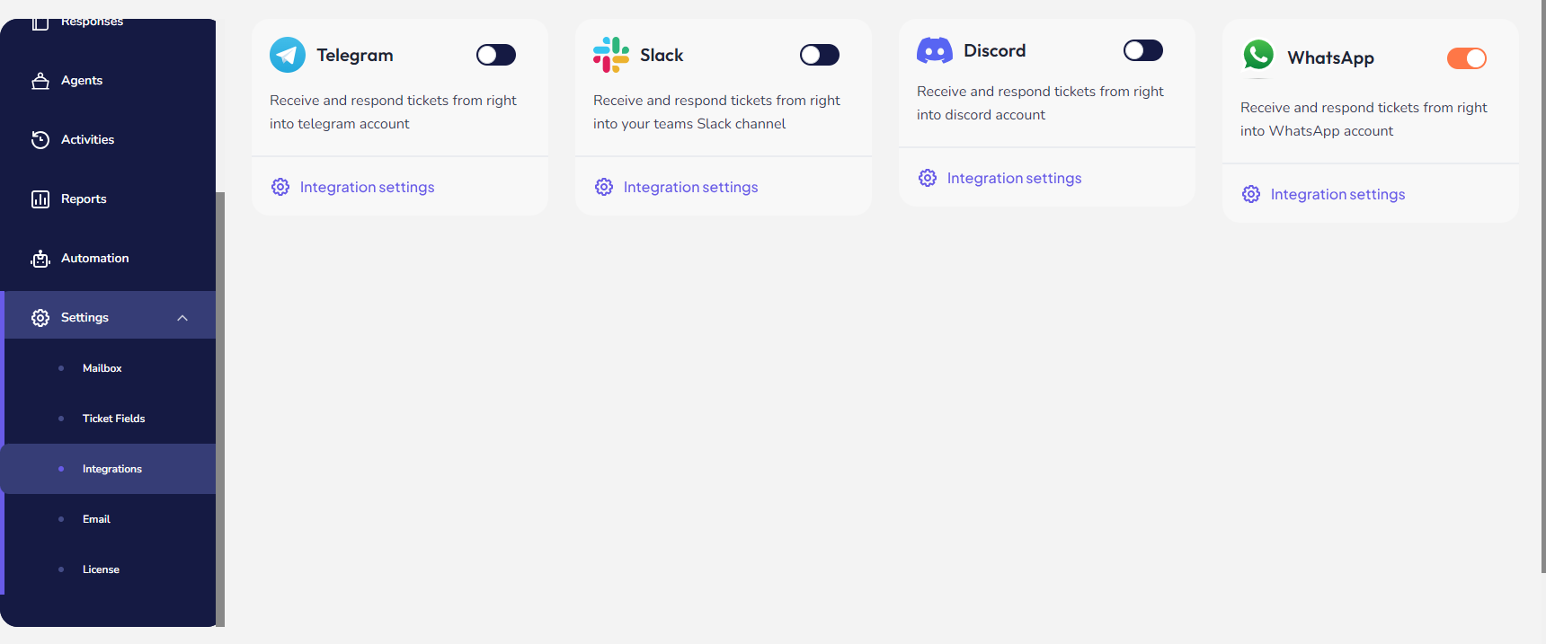
Task: Click the Slack logo icon
Action: 611,55
